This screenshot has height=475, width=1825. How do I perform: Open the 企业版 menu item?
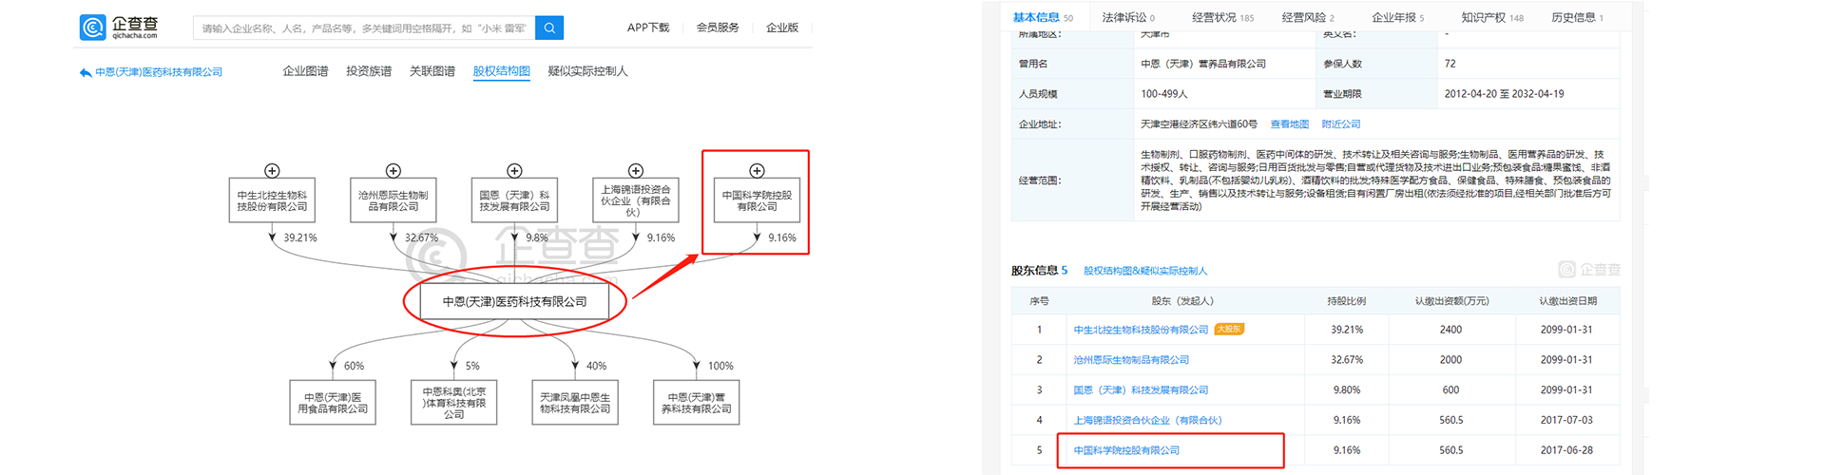tap(782, 28)
